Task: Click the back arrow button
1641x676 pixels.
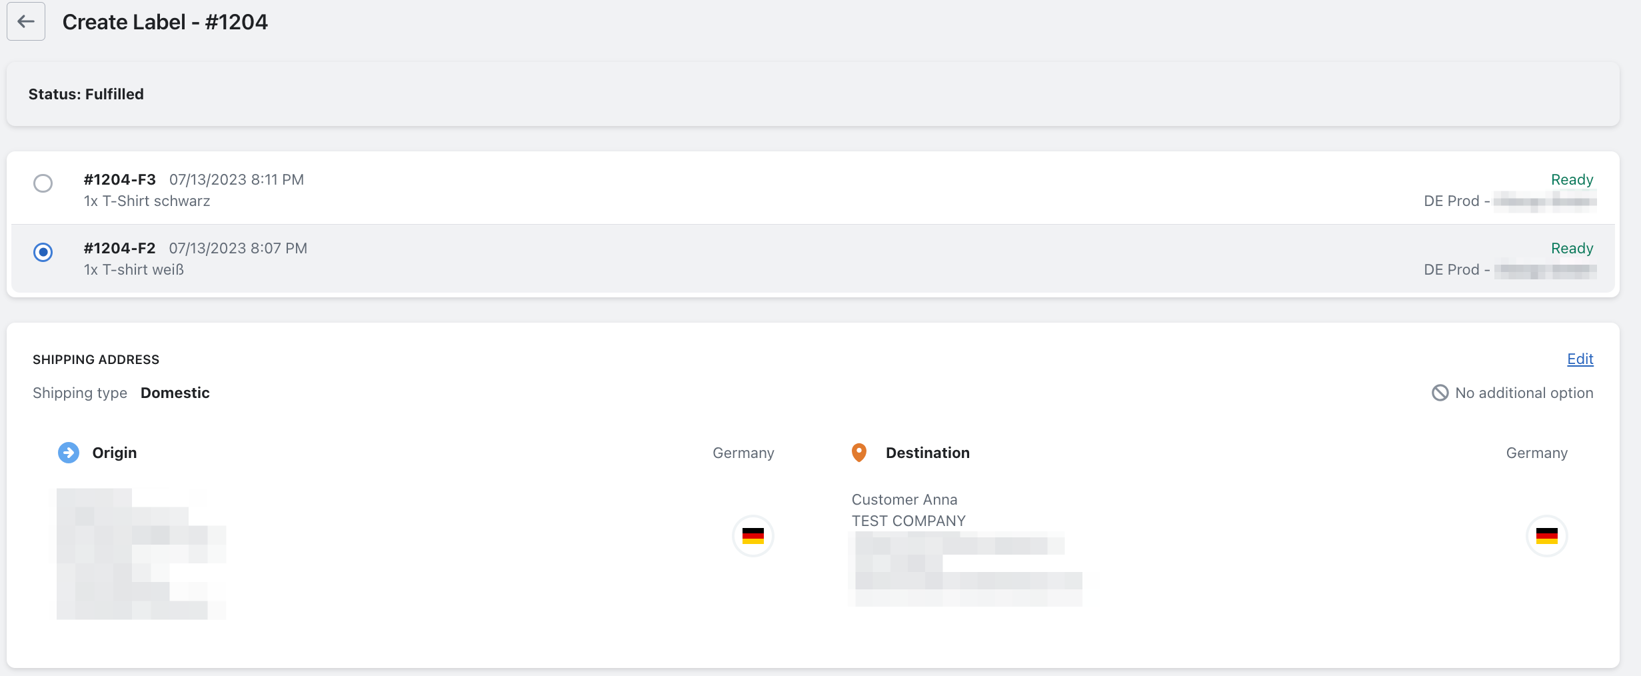Action: pos(26,21)
